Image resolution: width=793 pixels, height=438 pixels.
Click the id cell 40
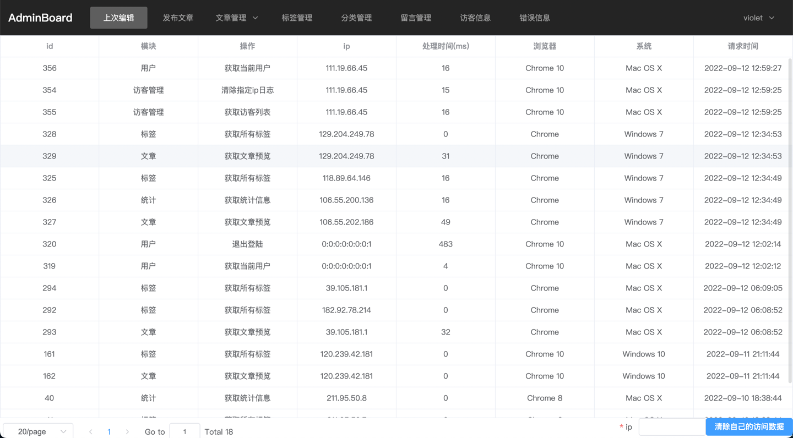50,398
